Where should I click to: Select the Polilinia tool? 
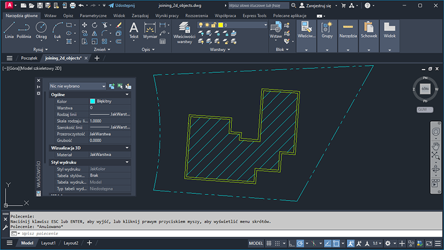[x=24, y=29]
